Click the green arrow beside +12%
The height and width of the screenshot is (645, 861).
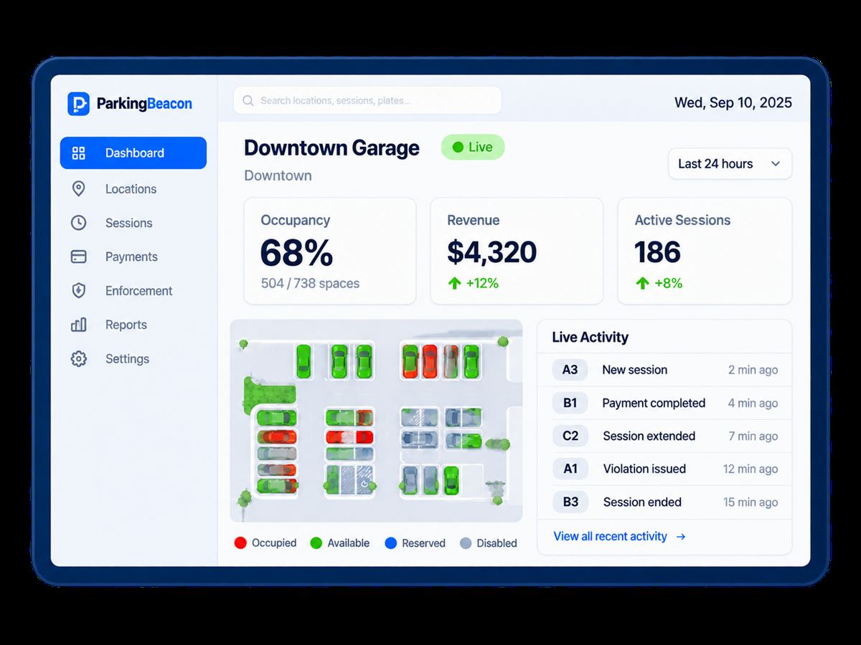[x=454, y=283]
